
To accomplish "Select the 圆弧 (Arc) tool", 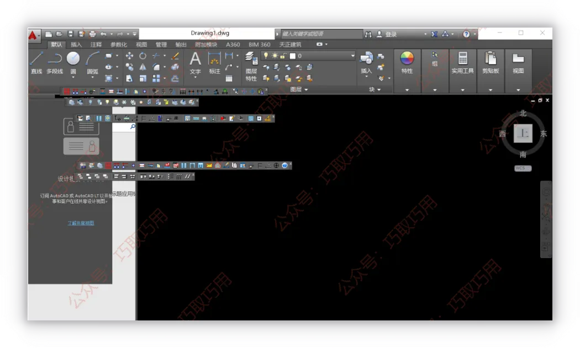I will (92, 63).
